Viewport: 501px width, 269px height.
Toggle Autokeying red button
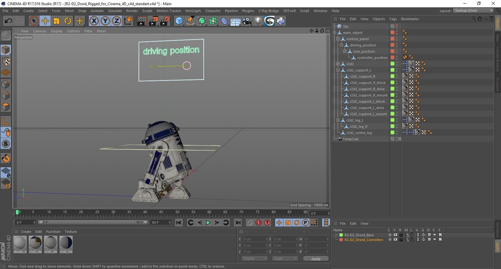tap(258, 223)
